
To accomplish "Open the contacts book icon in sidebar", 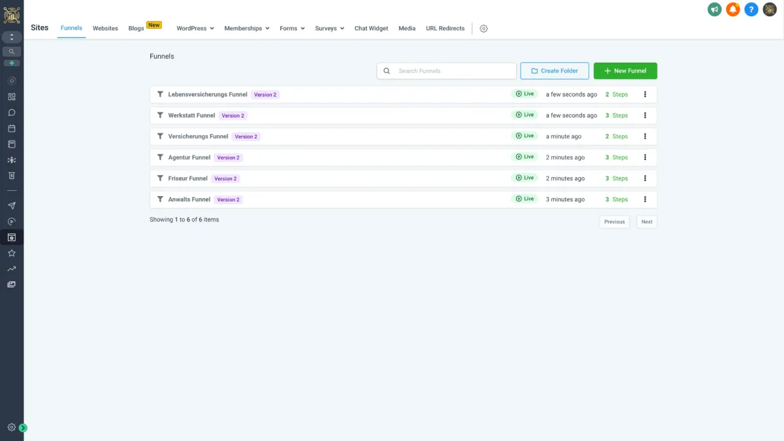I will coord(12,144).
